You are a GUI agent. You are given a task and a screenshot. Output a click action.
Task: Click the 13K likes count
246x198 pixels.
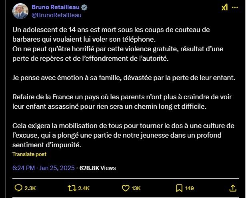(136, 188)
